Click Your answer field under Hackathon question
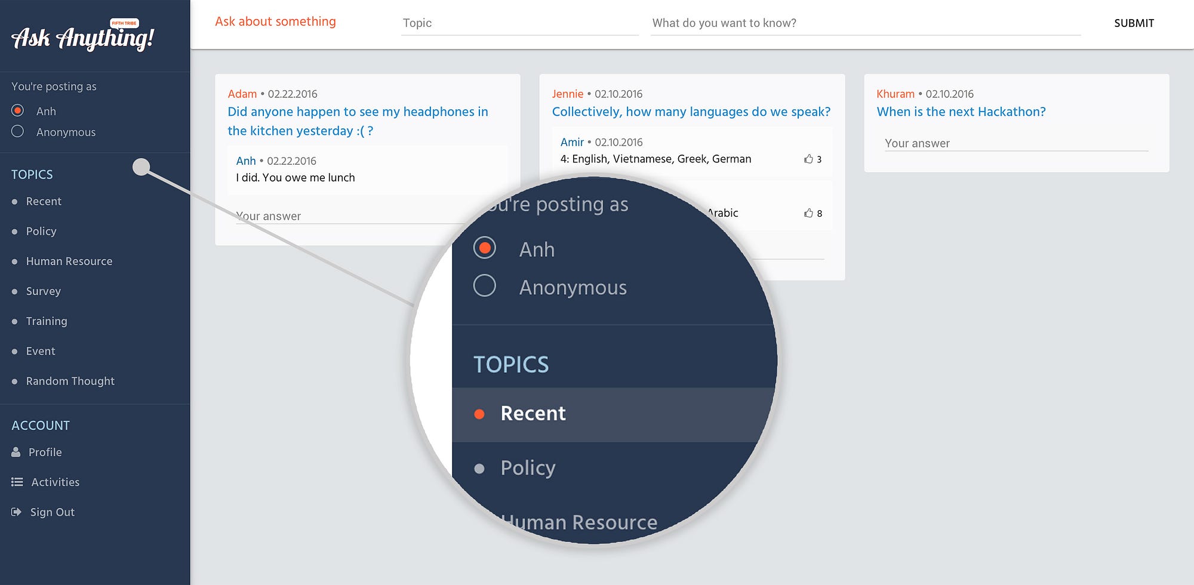The height and width of the screenshot is (585, 1194). click(1016, 143)
